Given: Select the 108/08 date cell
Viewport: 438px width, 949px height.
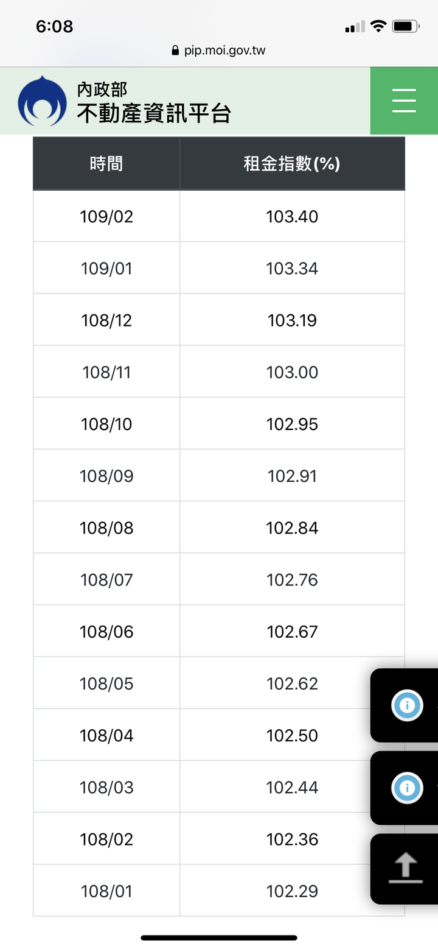Looking at the screenshot, I should click(106, 527).
